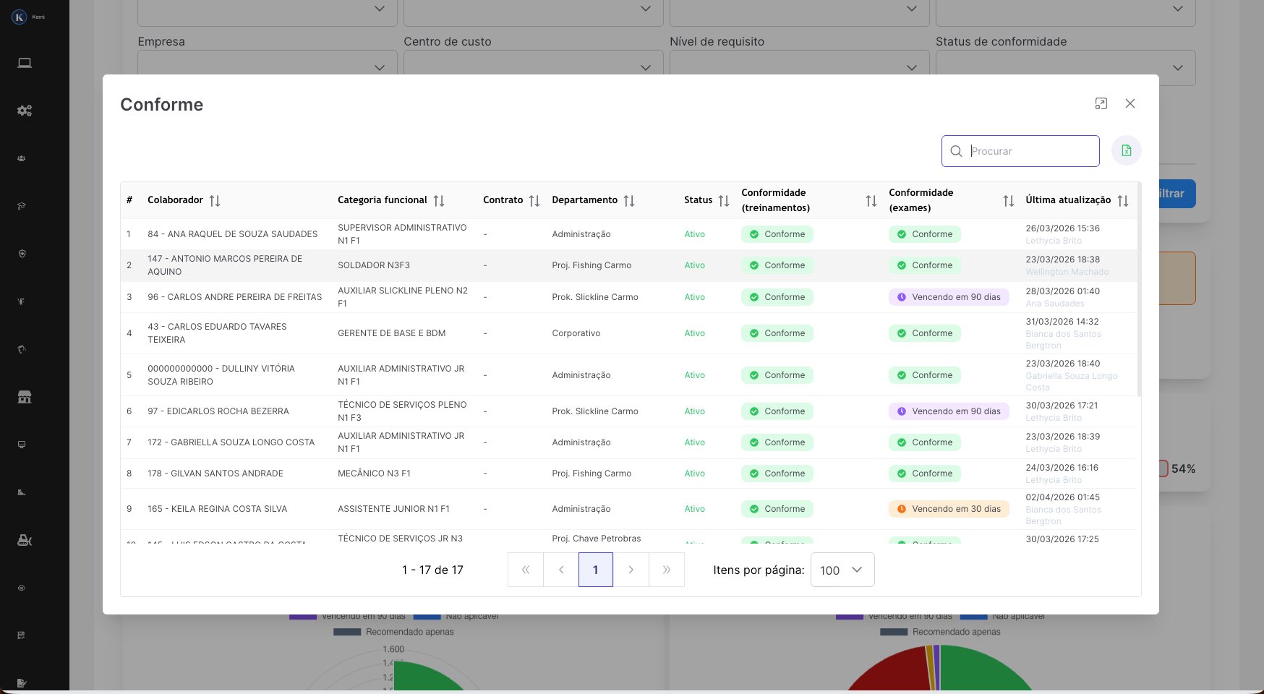Select the team members icon in the sidebar
The image size is (1264, 694).
coord(22,158)
